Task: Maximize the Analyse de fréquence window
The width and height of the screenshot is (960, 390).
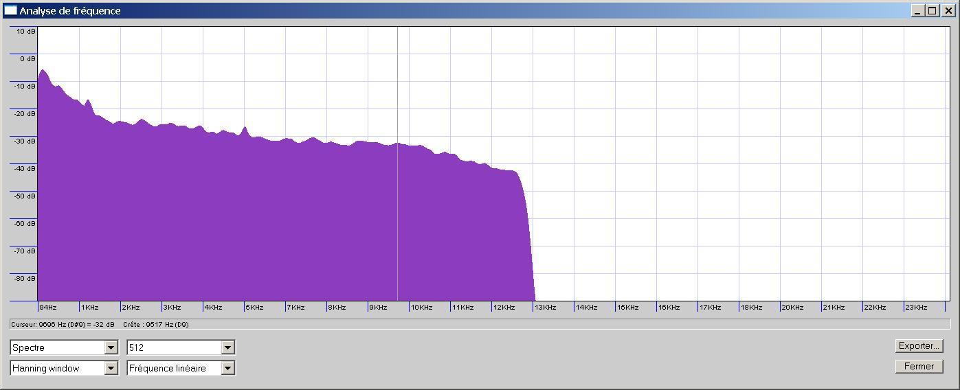Action: point(932,10)
